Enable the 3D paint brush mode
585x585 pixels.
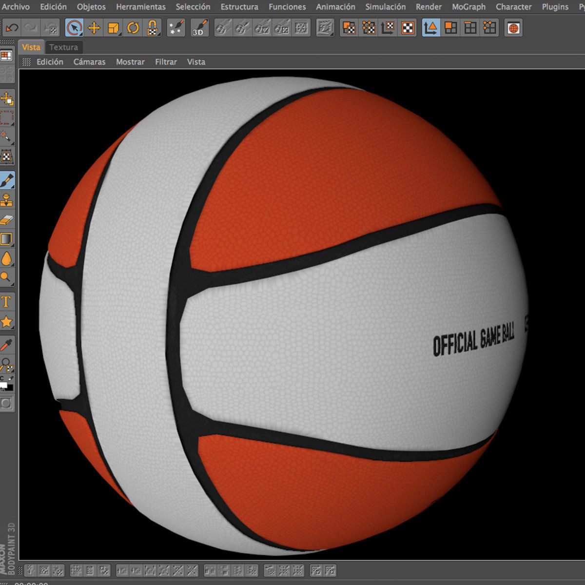[199, 28]
